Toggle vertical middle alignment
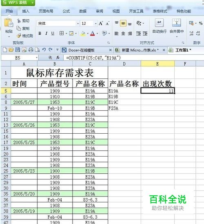This screenshot has height=224, width=204. tap(123, 23)
